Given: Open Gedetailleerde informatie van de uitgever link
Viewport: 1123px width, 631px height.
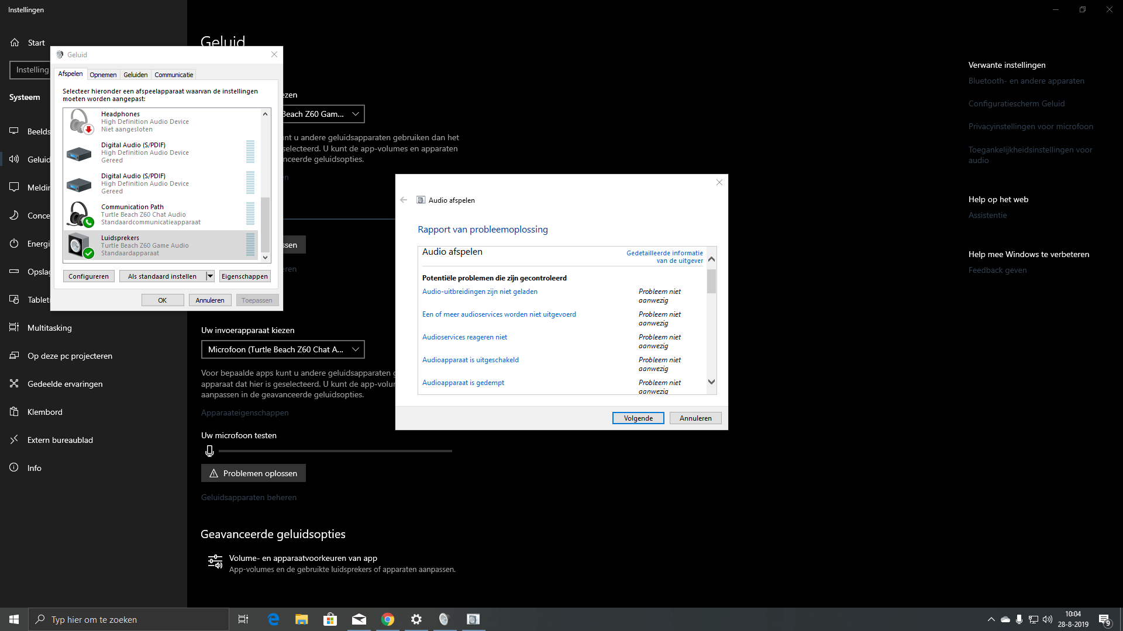Looking at the screenshot, I should (x=664, y=257).
